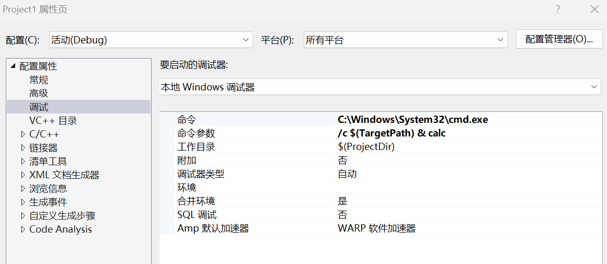Select 常规 in the property tree

coord(39,80)
